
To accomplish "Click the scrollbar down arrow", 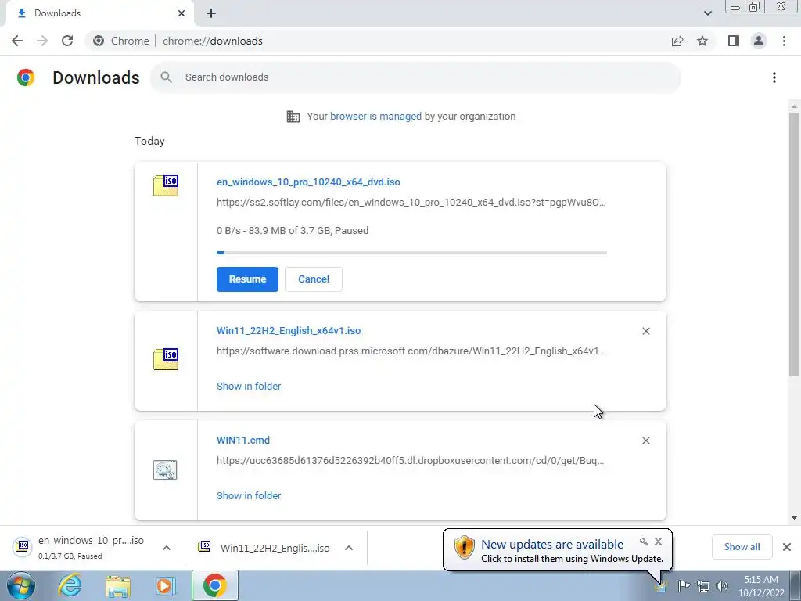I will pos(794,518).
